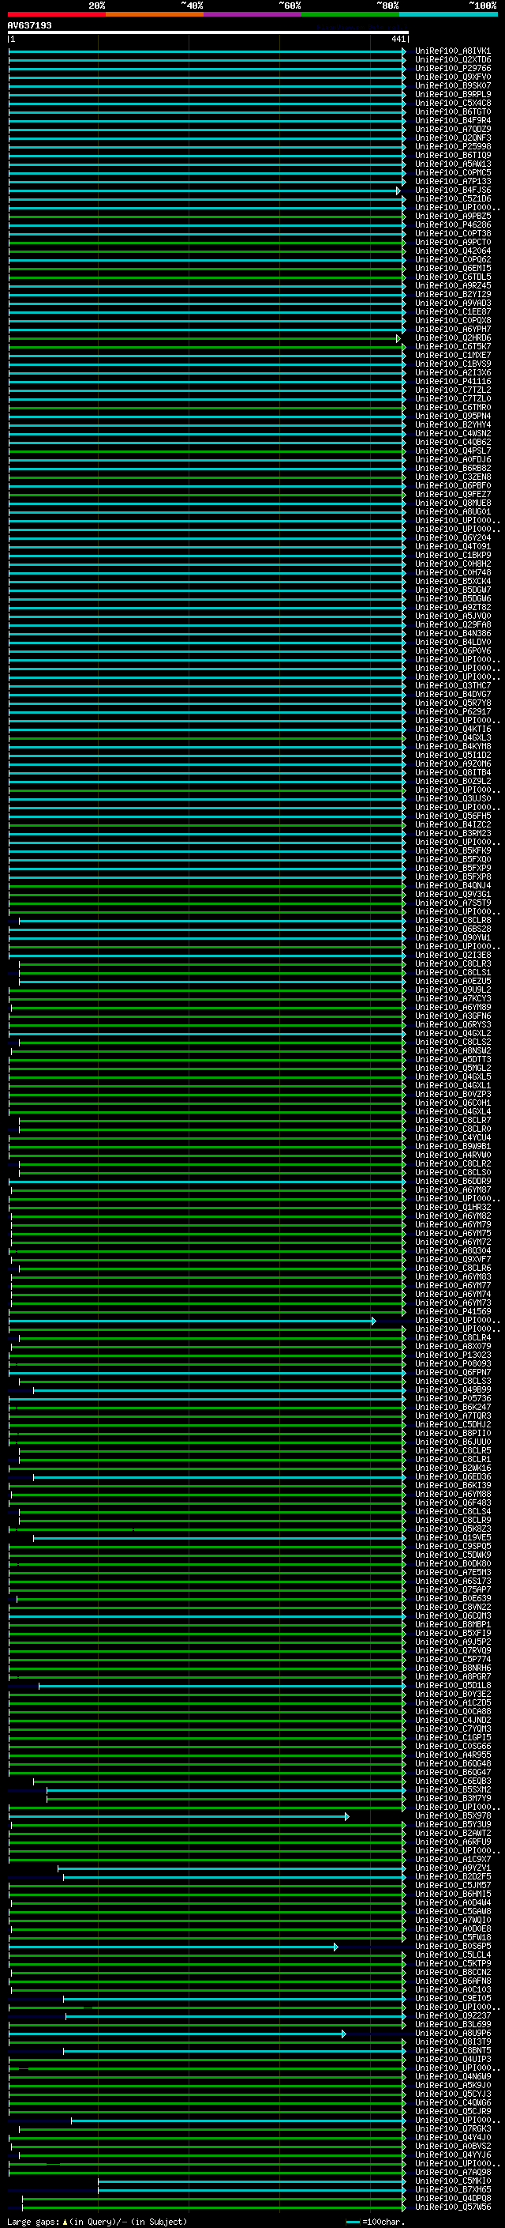Screen dimensions: 505x2228
Task: Select the UniRef100_C5X4C8 label
Action: tap(453, 103)
